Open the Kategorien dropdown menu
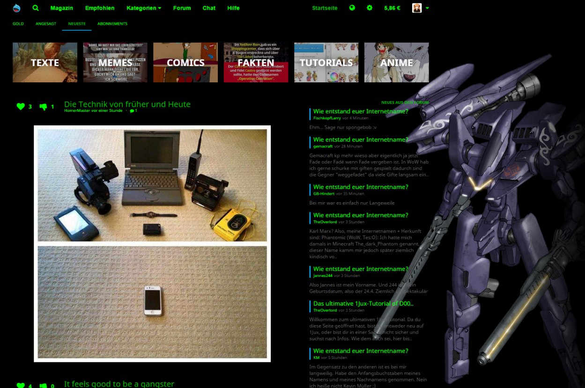Viewport: 585px width, 388px height. coord(144,8)
